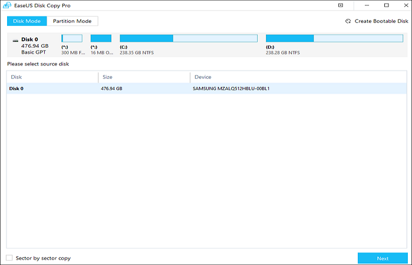Select the 300 MB partition bar
Viewport: 412px width, 265px height.
(72, 38)
